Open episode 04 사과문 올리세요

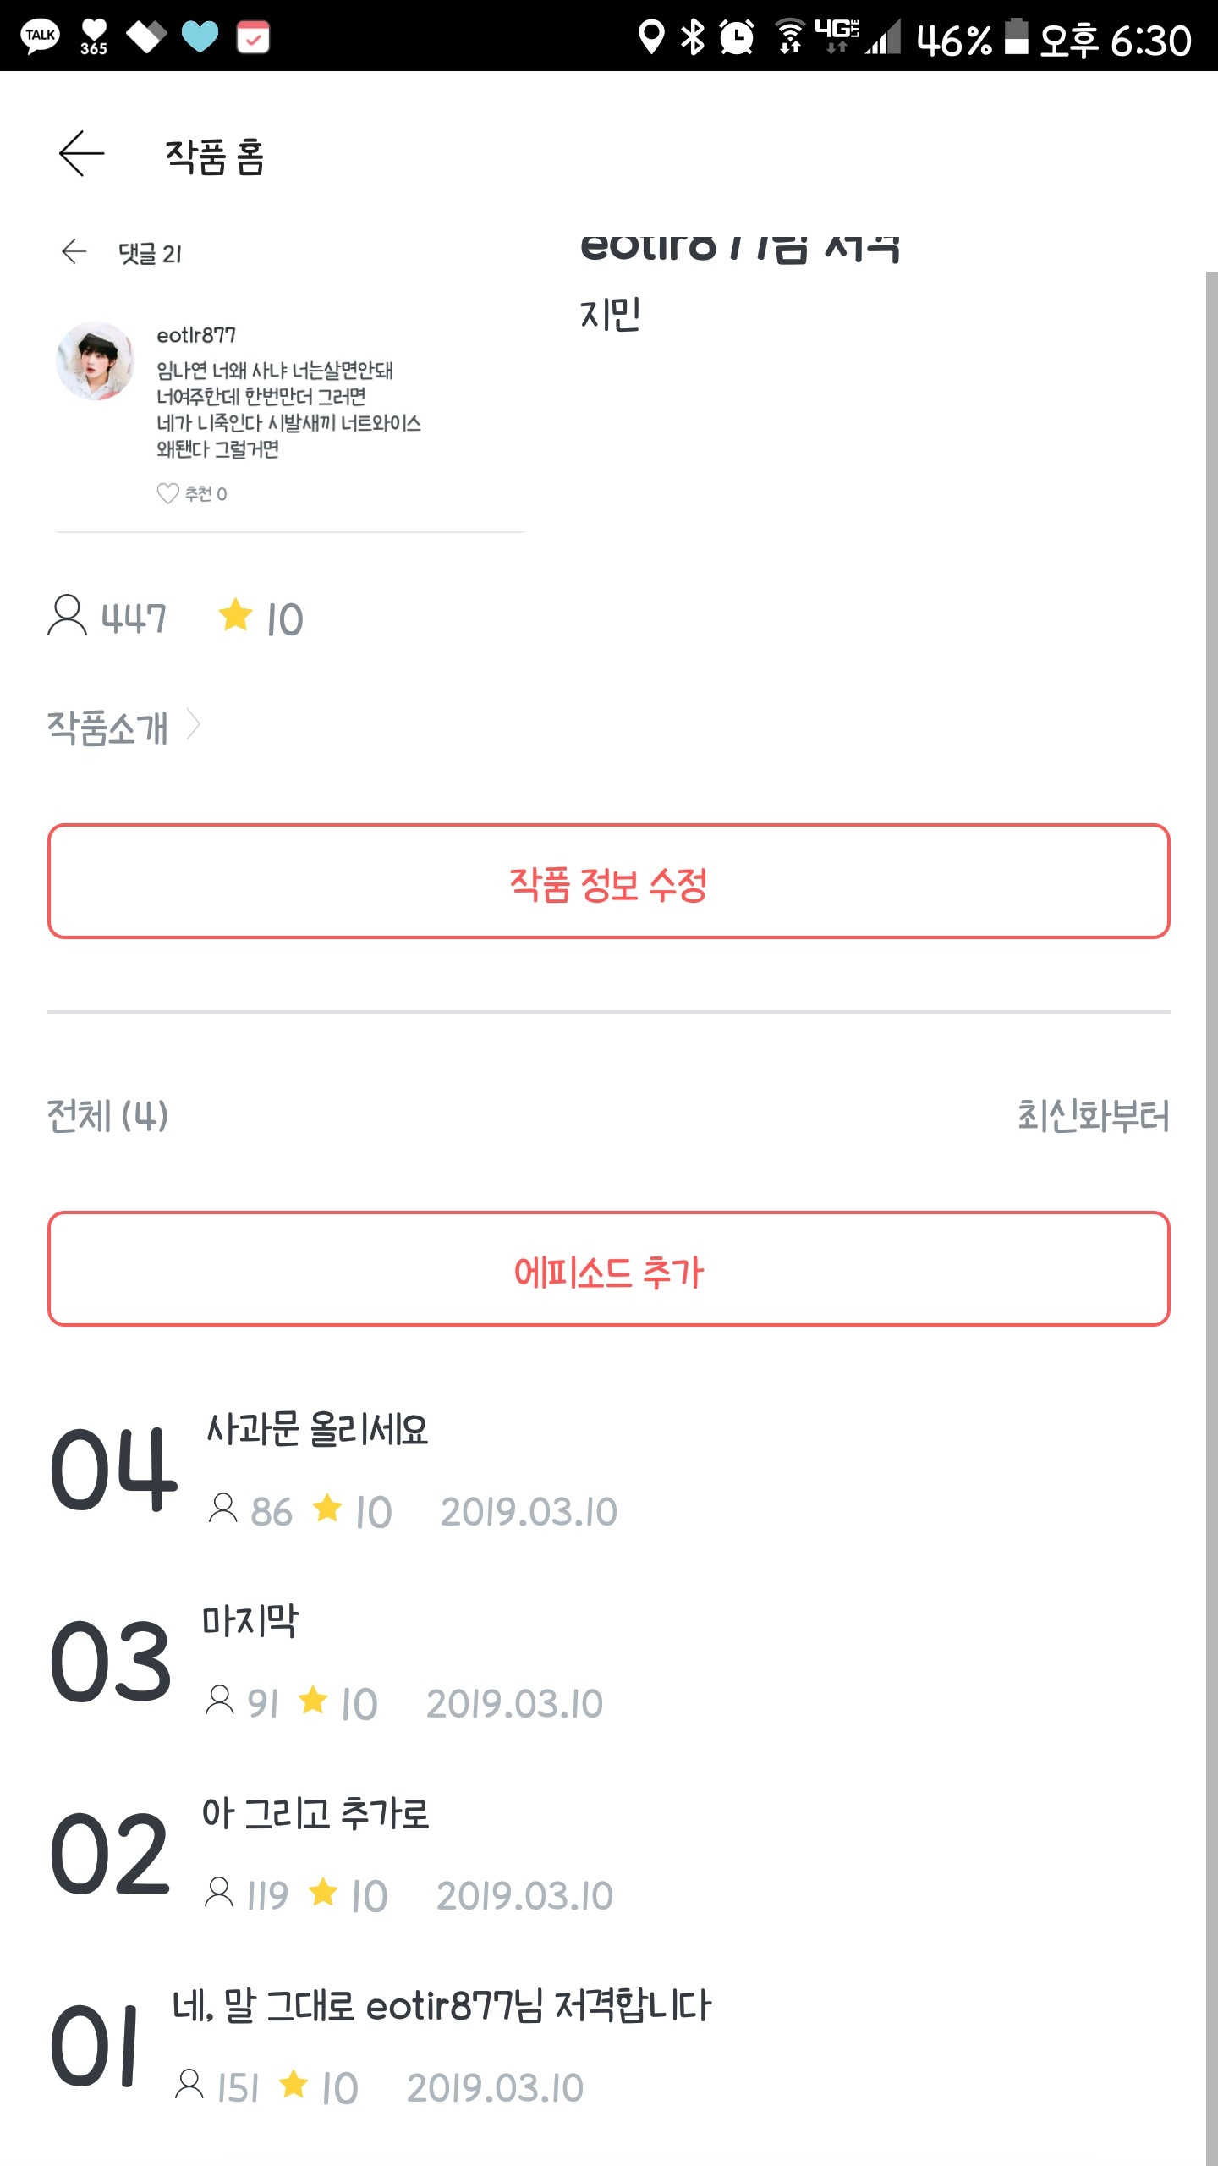317,1430
